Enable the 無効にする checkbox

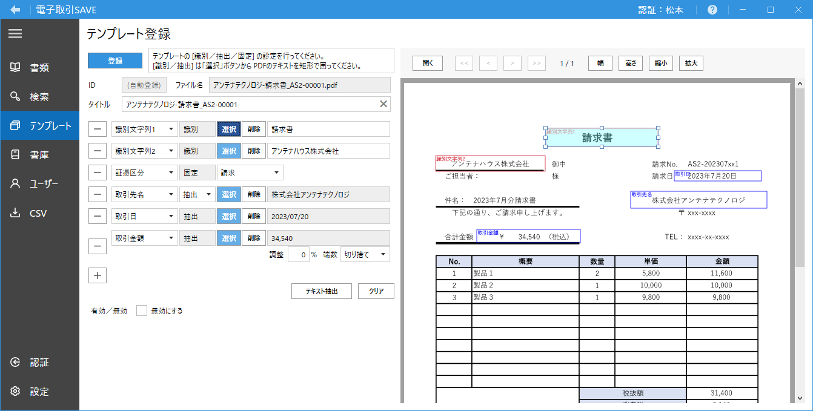[x=142, y=311]
